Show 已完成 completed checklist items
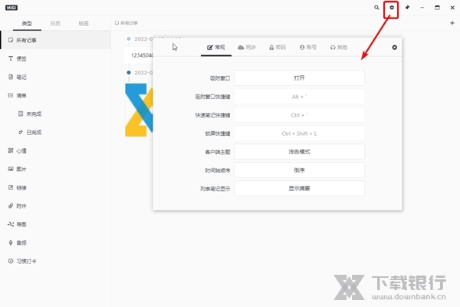Image resolution: width=460 pixels, height=307 pixels. click(x=55, y=132)
